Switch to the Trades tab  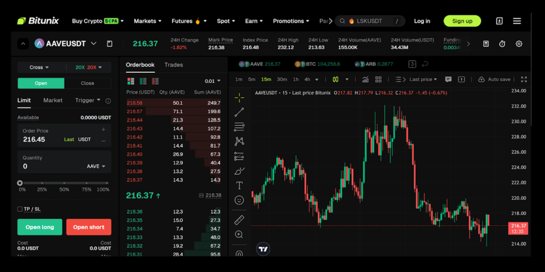pyautogui.click(x=174, y=65)
